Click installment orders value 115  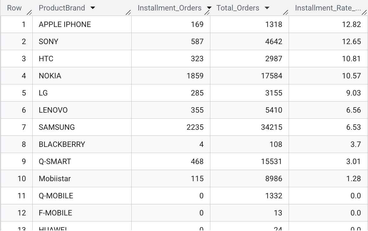coord(197,179)
